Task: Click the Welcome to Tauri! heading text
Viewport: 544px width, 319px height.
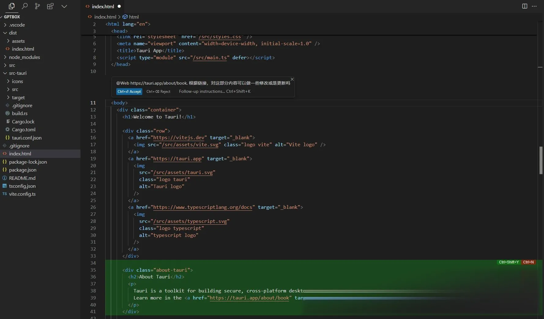Action: pyautogui.click(x=157, y=117)
